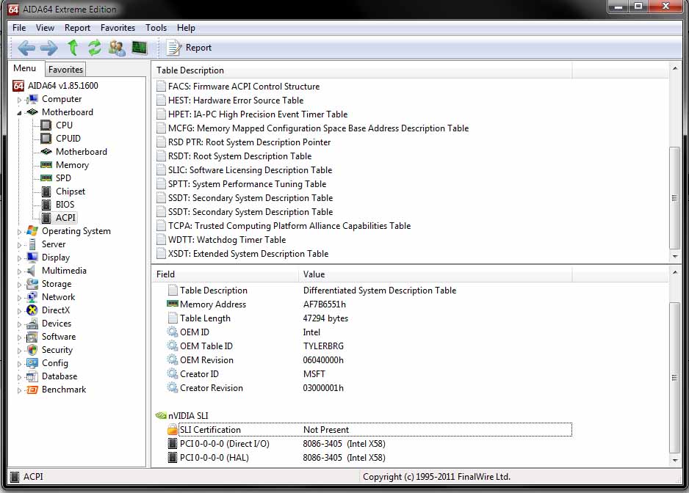Click the Benchmark icon in tree
Screen dimensions: 689x493
click(32, 390)
